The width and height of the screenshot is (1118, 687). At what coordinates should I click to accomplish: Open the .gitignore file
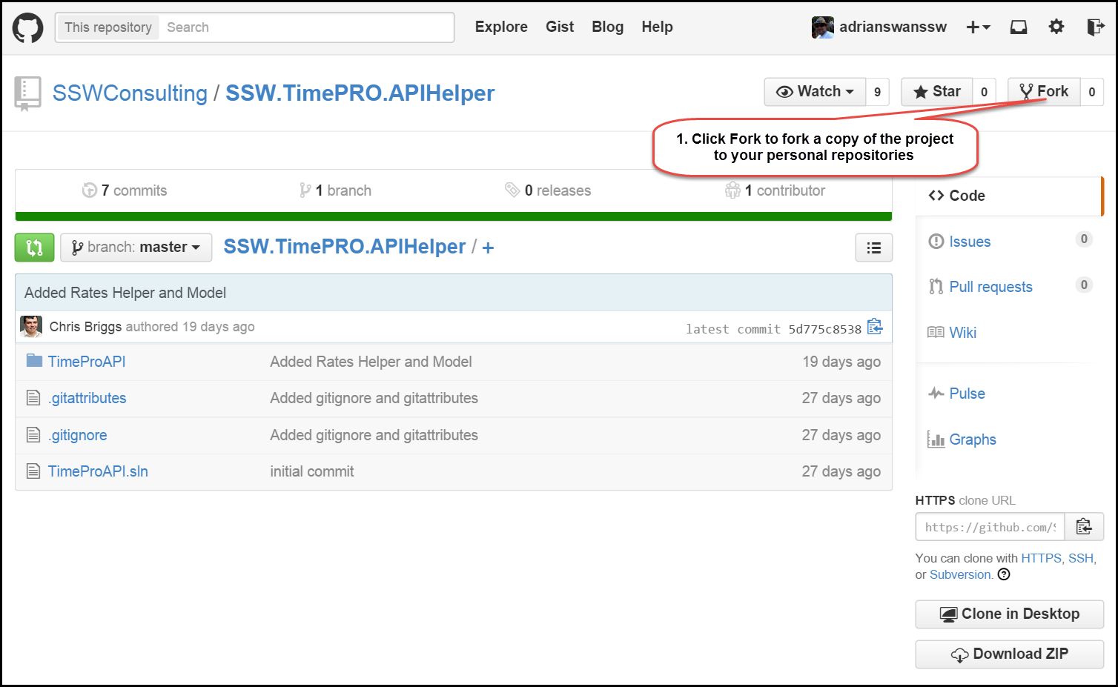[x=77, y=435]
